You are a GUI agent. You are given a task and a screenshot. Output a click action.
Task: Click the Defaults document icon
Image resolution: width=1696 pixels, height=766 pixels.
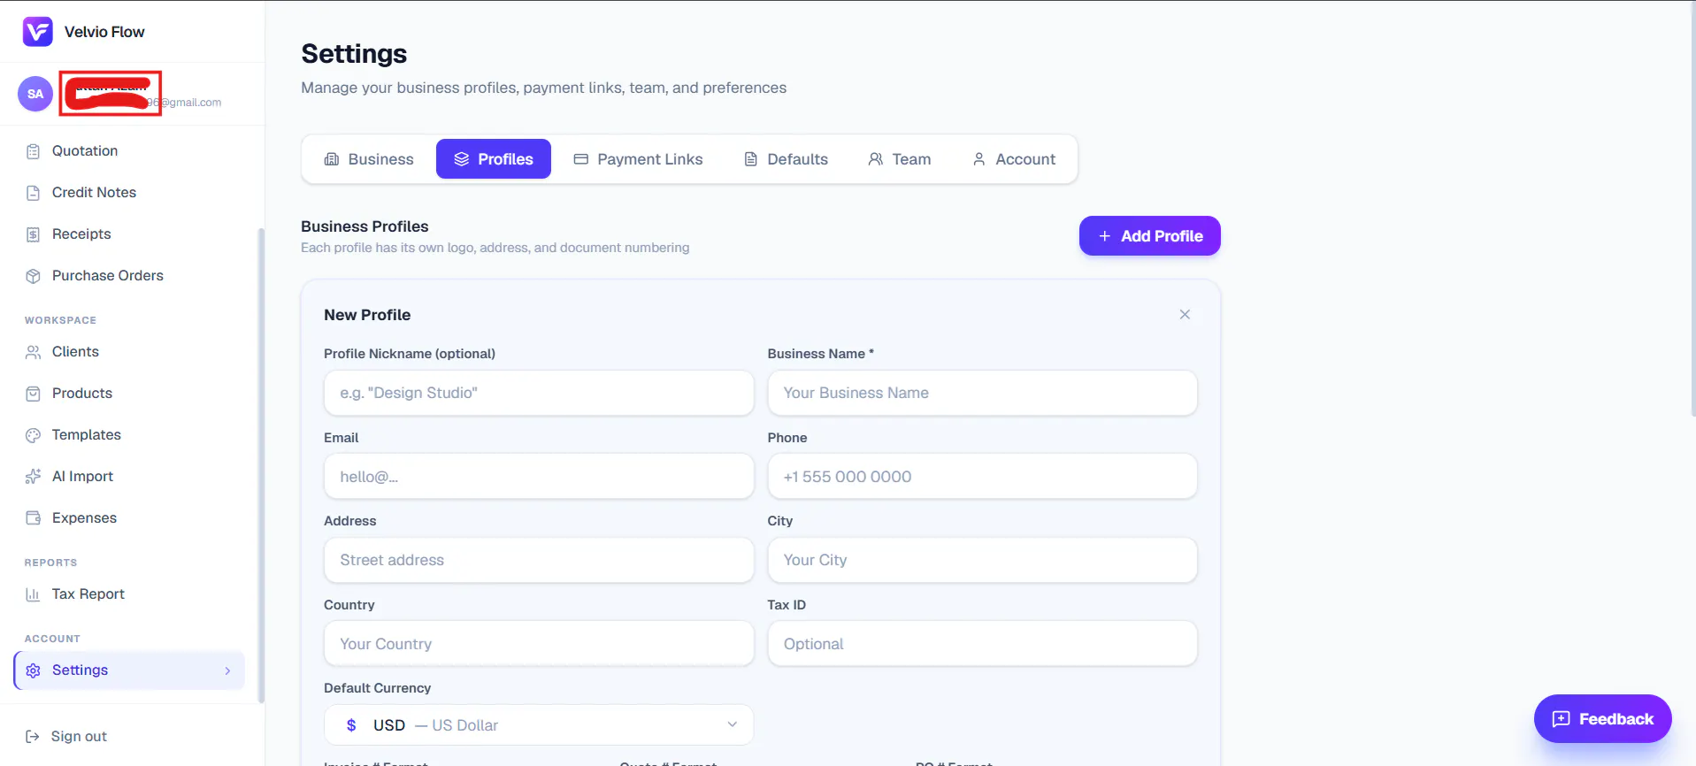(750, 159)
